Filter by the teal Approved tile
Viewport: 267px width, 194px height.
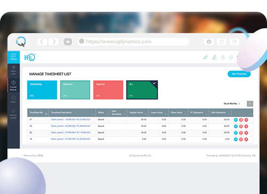coord(75,90)
